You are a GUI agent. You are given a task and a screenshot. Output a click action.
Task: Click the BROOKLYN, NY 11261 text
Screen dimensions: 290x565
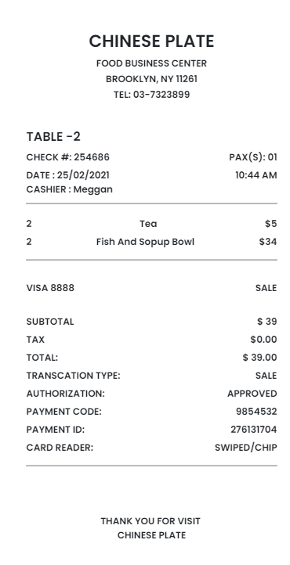pos(151,79)
